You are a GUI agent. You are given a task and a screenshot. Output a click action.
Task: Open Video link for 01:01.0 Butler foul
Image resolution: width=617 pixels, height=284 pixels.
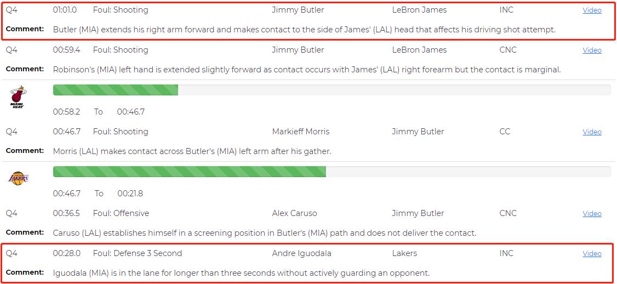coord(592,10)
